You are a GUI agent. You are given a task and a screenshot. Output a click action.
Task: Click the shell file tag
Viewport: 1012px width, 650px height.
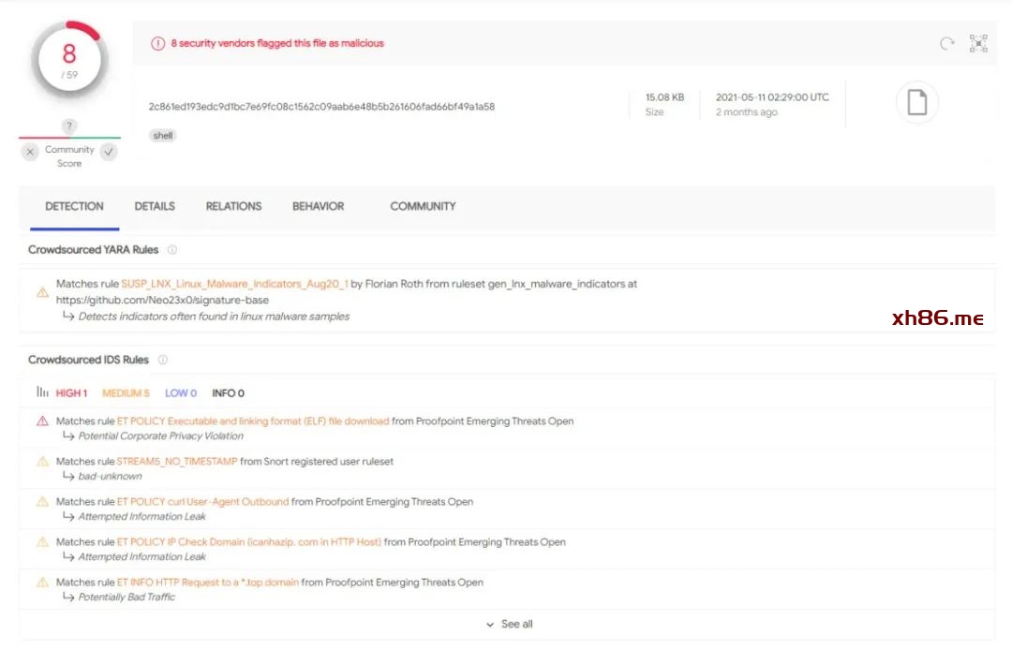(x=163, y=136)
